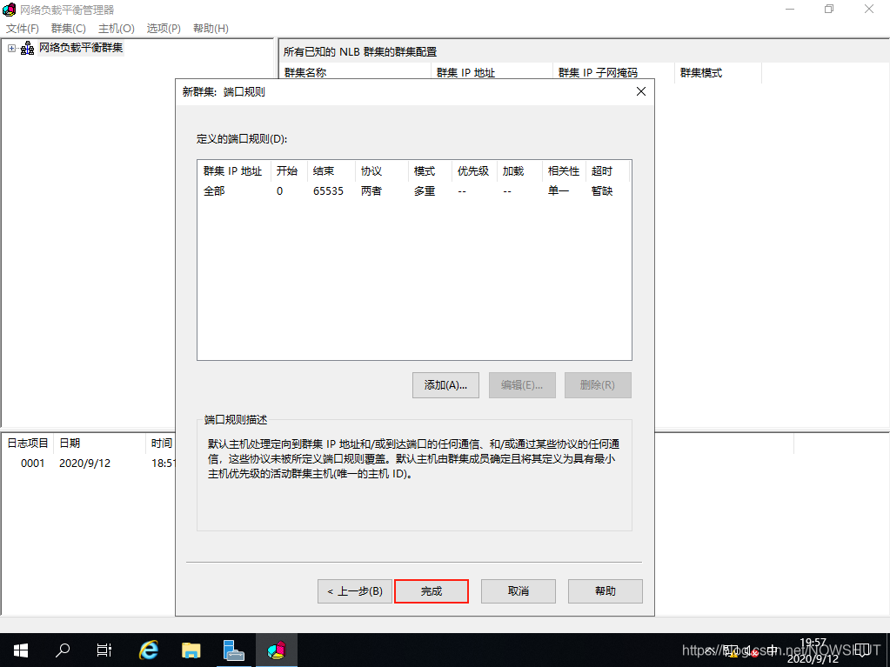Click the 添加(A)... button
Viewport: 890px width, 667px height.
[445, 385]
